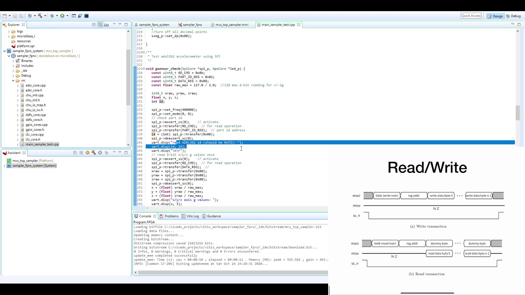The image size is (525, 295).
Task: Expand the Binaries node
Action: coord(13,61)
